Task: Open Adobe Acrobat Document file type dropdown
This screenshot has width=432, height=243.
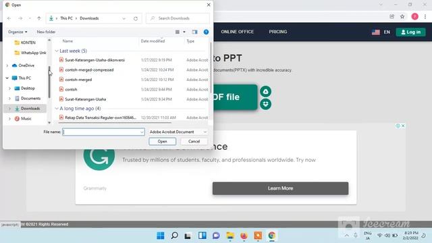Action: tap(178, 132)
